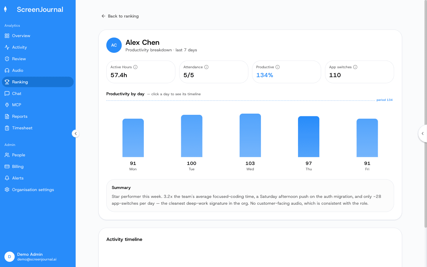Select the Thursday productivity bar

(309, 136)
